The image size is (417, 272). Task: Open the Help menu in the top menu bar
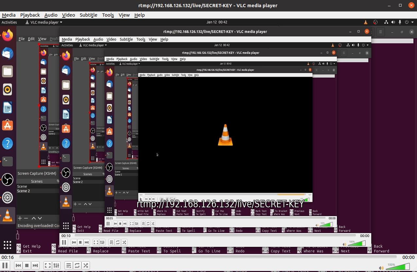click(x=139, y=15)
